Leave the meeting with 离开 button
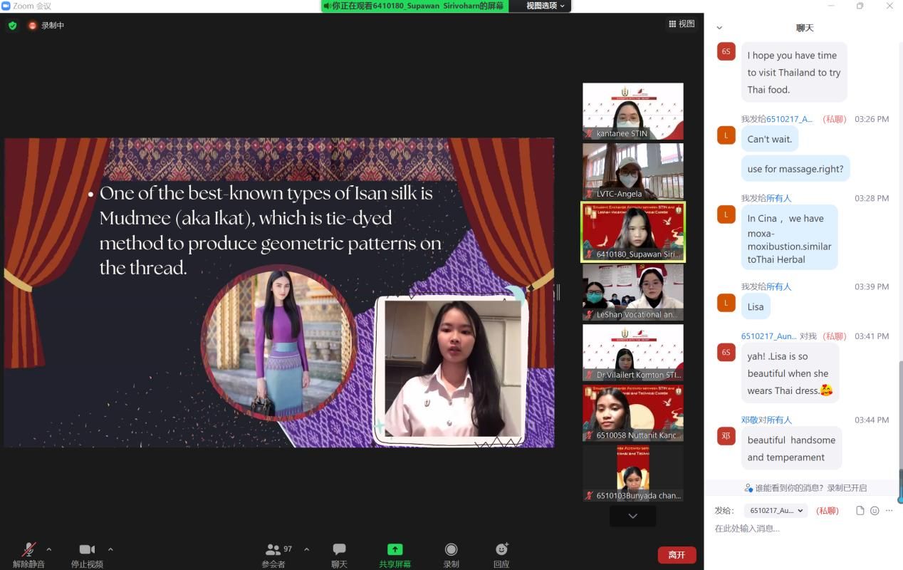The width and height of the screenshot is (903, 570). point(677,554)
